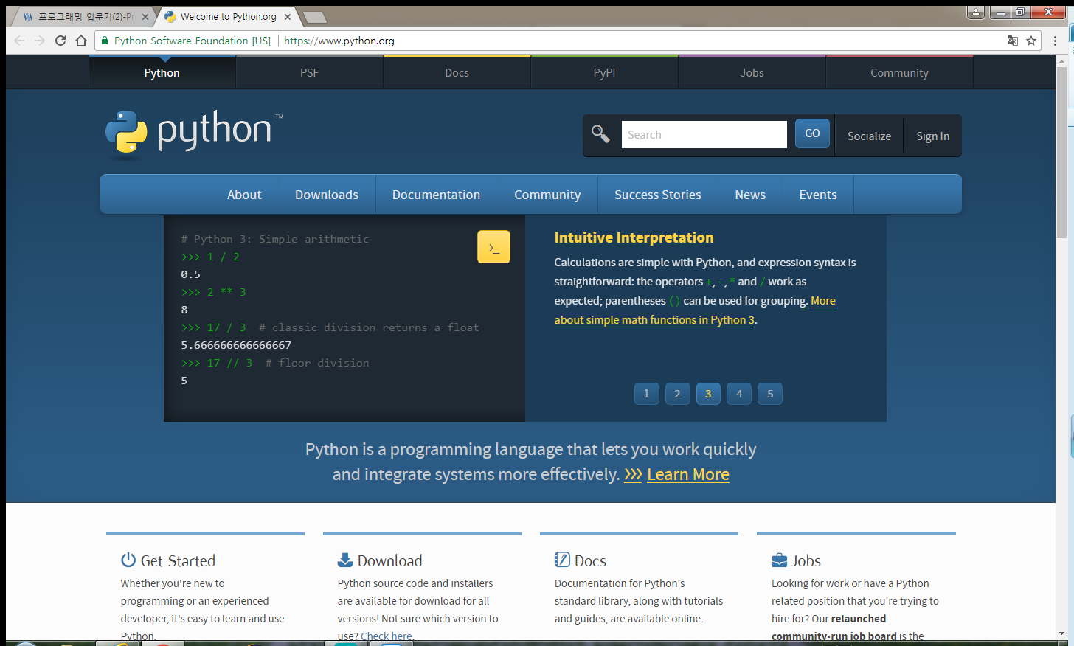Click the Get Started power icon

click(128, 560)
